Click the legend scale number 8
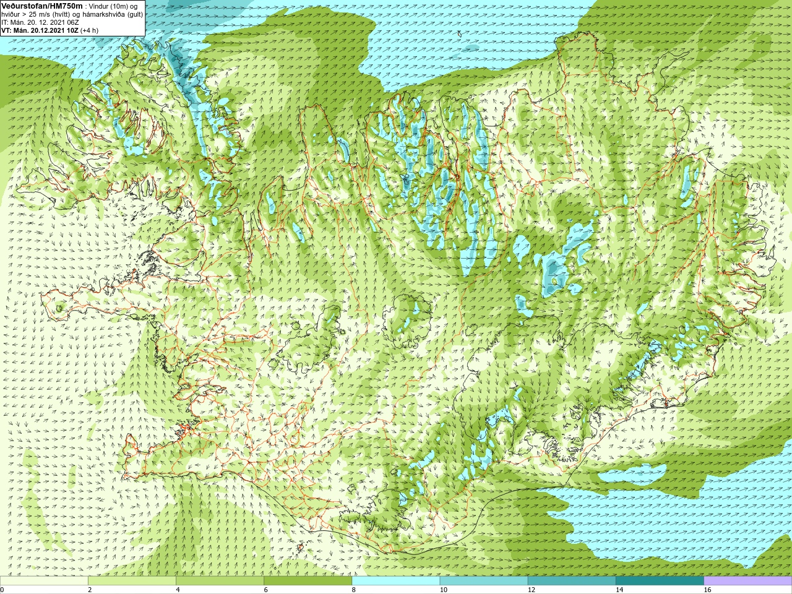Image resolution: width=792 pixels, height=594 pixels. [354, 590]
